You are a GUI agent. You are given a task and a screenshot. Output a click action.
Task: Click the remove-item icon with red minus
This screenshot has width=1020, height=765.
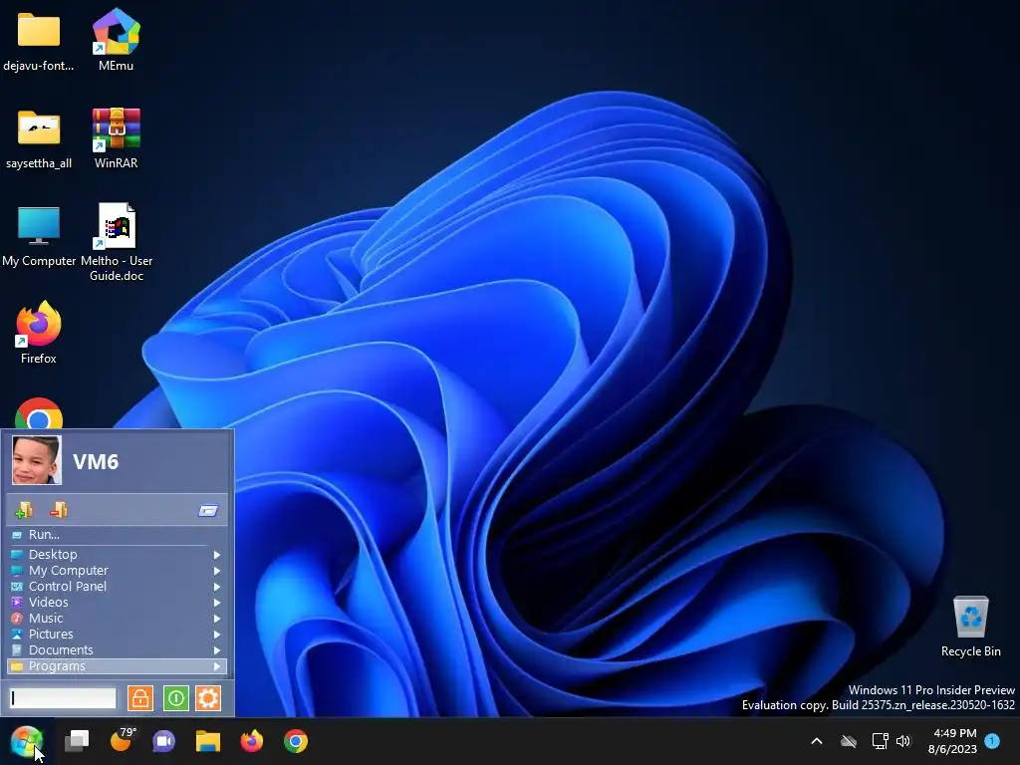(x=59, y=509)
